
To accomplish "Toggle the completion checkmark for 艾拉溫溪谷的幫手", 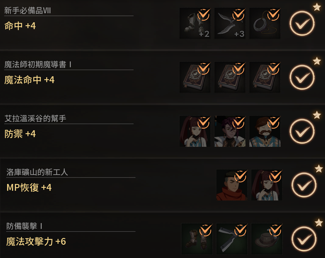I will tap(302, 131).
